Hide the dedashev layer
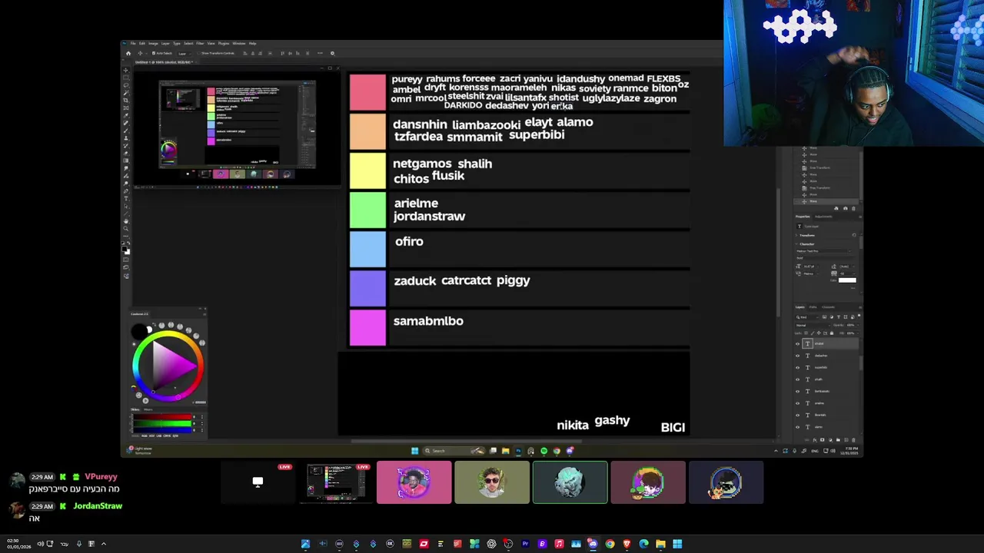984x553 pixels. (797, 356)
